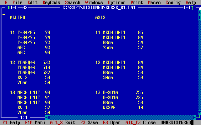The height and width of the screenshot is (125, 201).
Task: Click the 75mm row text
Action: click(x=108, y=47)
